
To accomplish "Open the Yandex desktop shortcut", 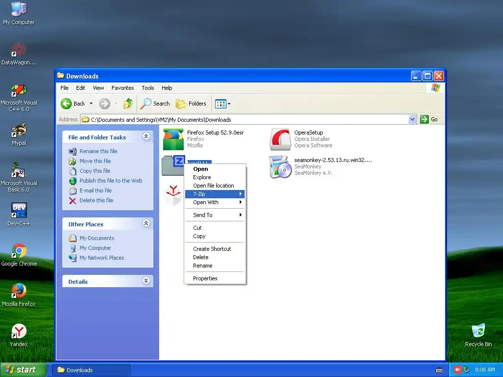I will click(19, 335).
